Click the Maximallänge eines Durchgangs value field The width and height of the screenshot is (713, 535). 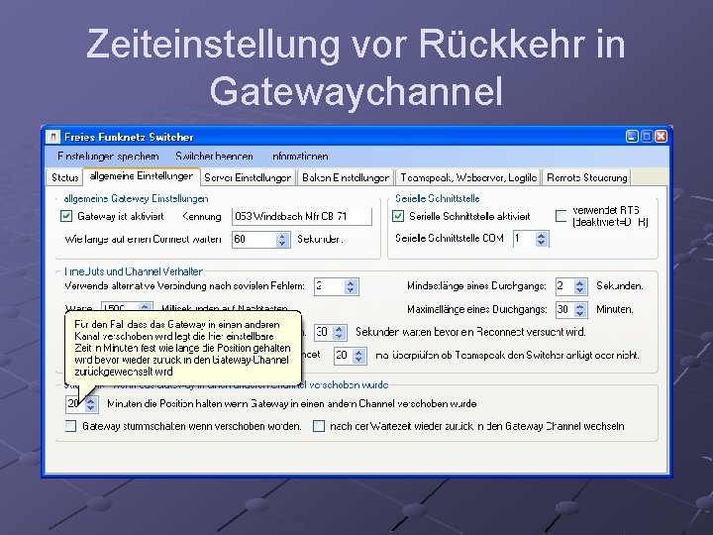[x=564, y=310]
